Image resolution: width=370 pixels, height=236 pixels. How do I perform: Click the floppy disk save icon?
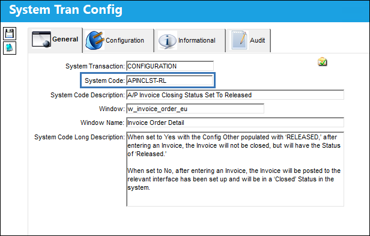coord(10,33)
